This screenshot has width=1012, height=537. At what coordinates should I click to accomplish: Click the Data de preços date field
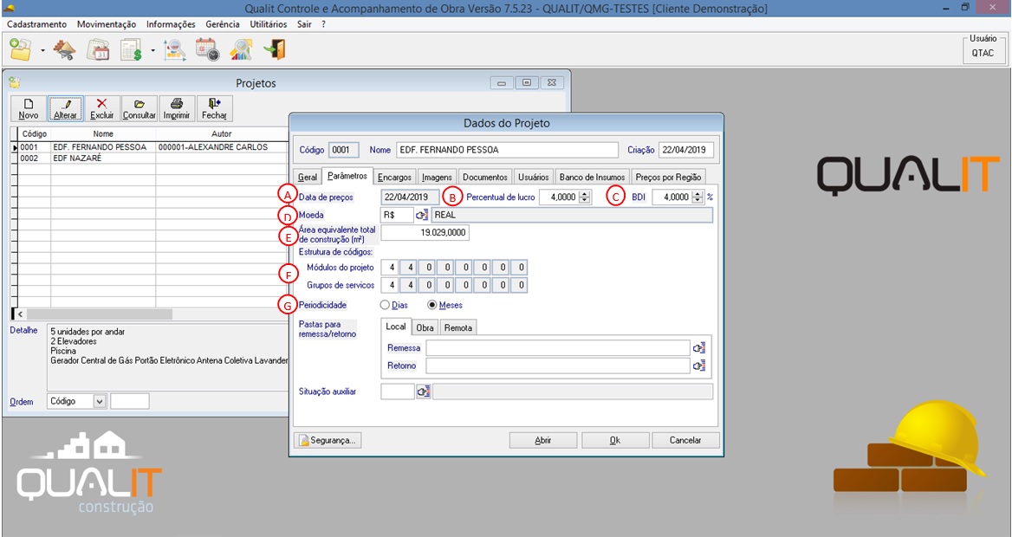411,197
